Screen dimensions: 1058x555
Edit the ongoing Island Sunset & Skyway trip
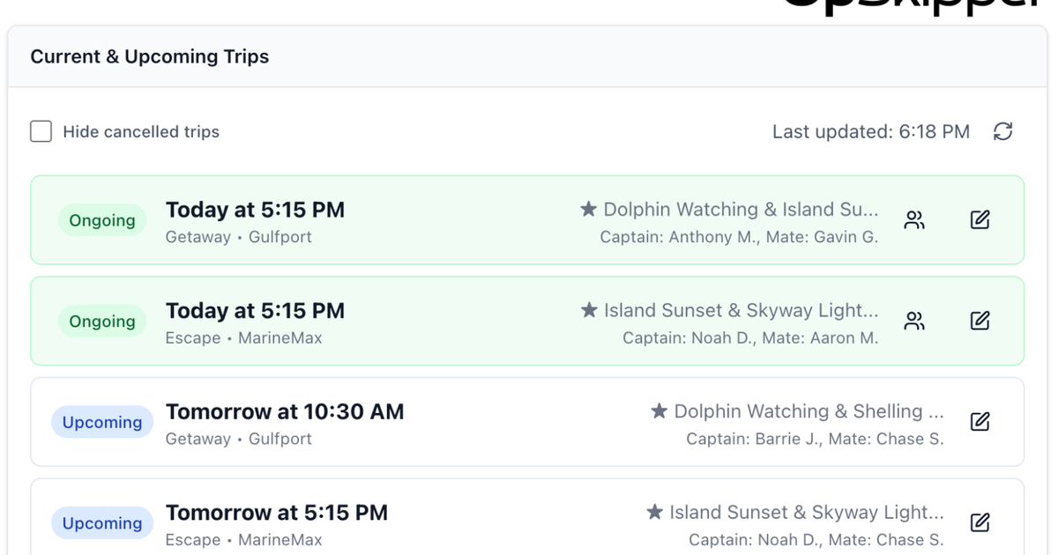pyautogui.click(x=980, y=320)
